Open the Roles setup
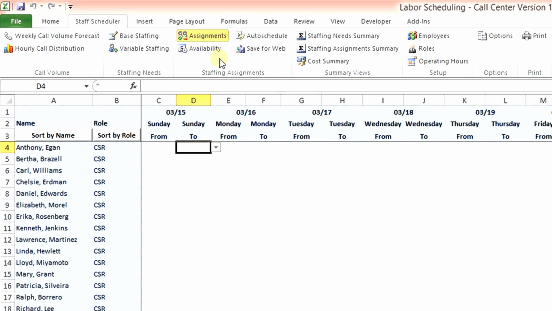This screenshot has height=311, width=552. pos(421,49)
